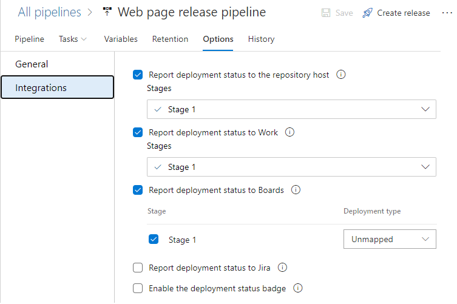Screen dimensions: 457x304
Task: Select General in the options sidebar
Action: tap(58, 64)
